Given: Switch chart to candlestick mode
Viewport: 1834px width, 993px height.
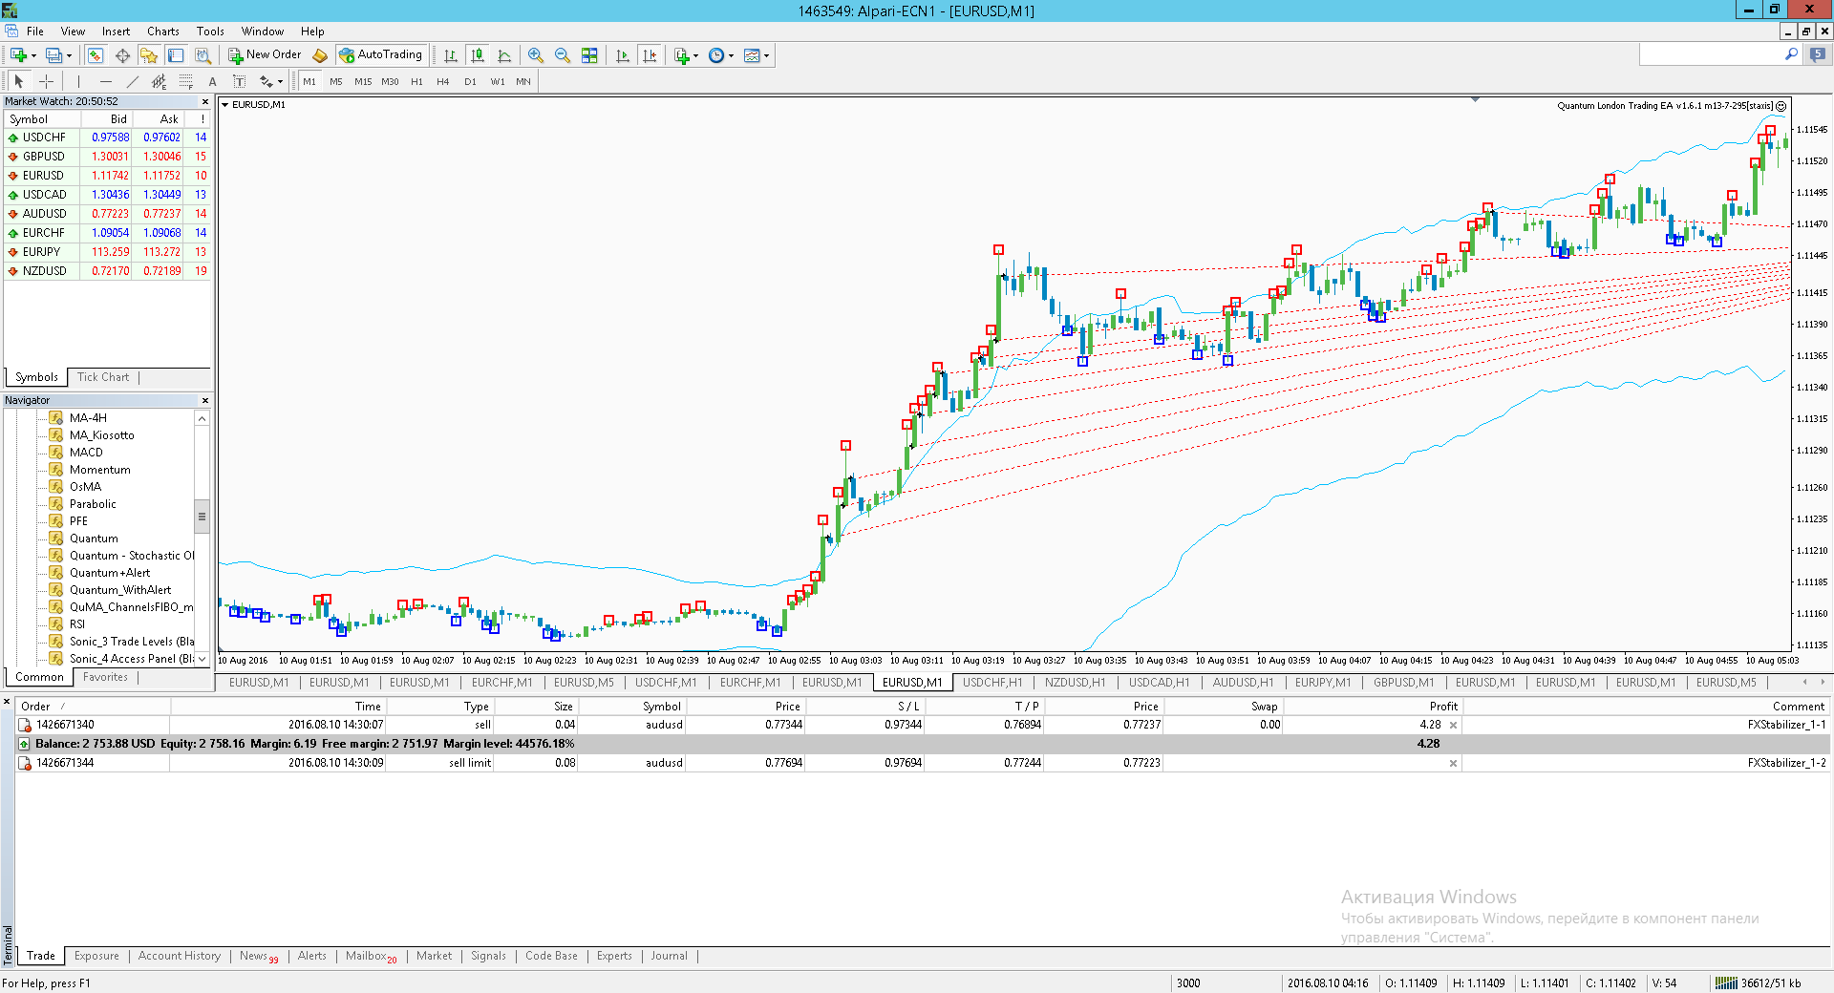Looking at the screenshot, I should click(478, 55).
